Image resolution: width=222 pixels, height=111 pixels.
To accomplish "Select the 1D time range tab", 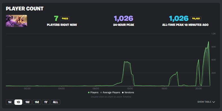I will pyautogui.click(x=18, y=102).
